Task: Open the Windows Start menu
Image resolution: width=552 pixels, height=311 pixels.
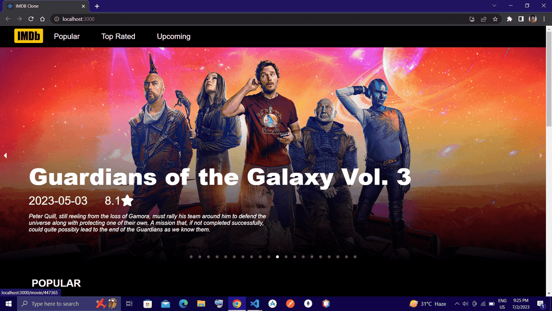Action: tap(9, 304)
